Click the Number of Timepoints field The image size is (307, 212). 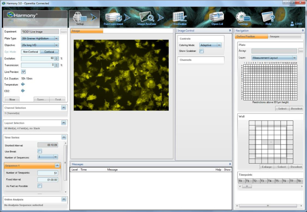point(48,173)
